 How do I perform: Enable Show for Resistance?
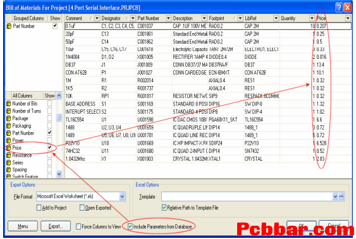[x=49, y=155]
